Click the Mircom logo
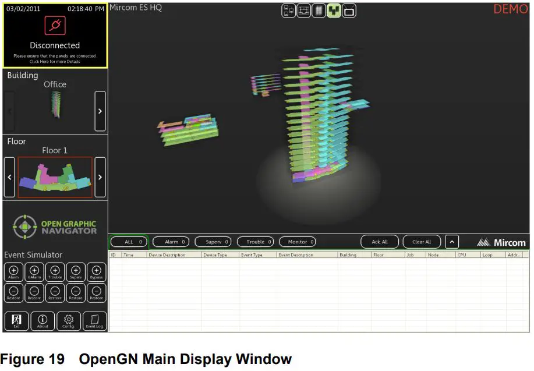 pyautogui.click(x=501, y=242)
